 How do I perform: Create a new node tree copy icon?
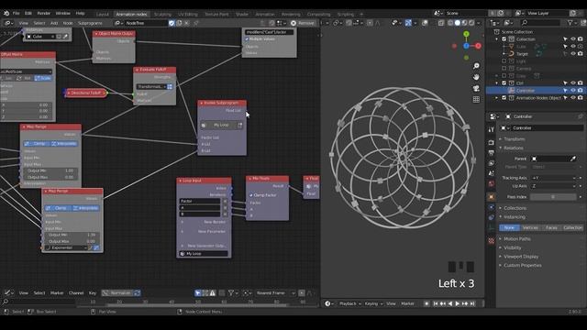point(180,23)
